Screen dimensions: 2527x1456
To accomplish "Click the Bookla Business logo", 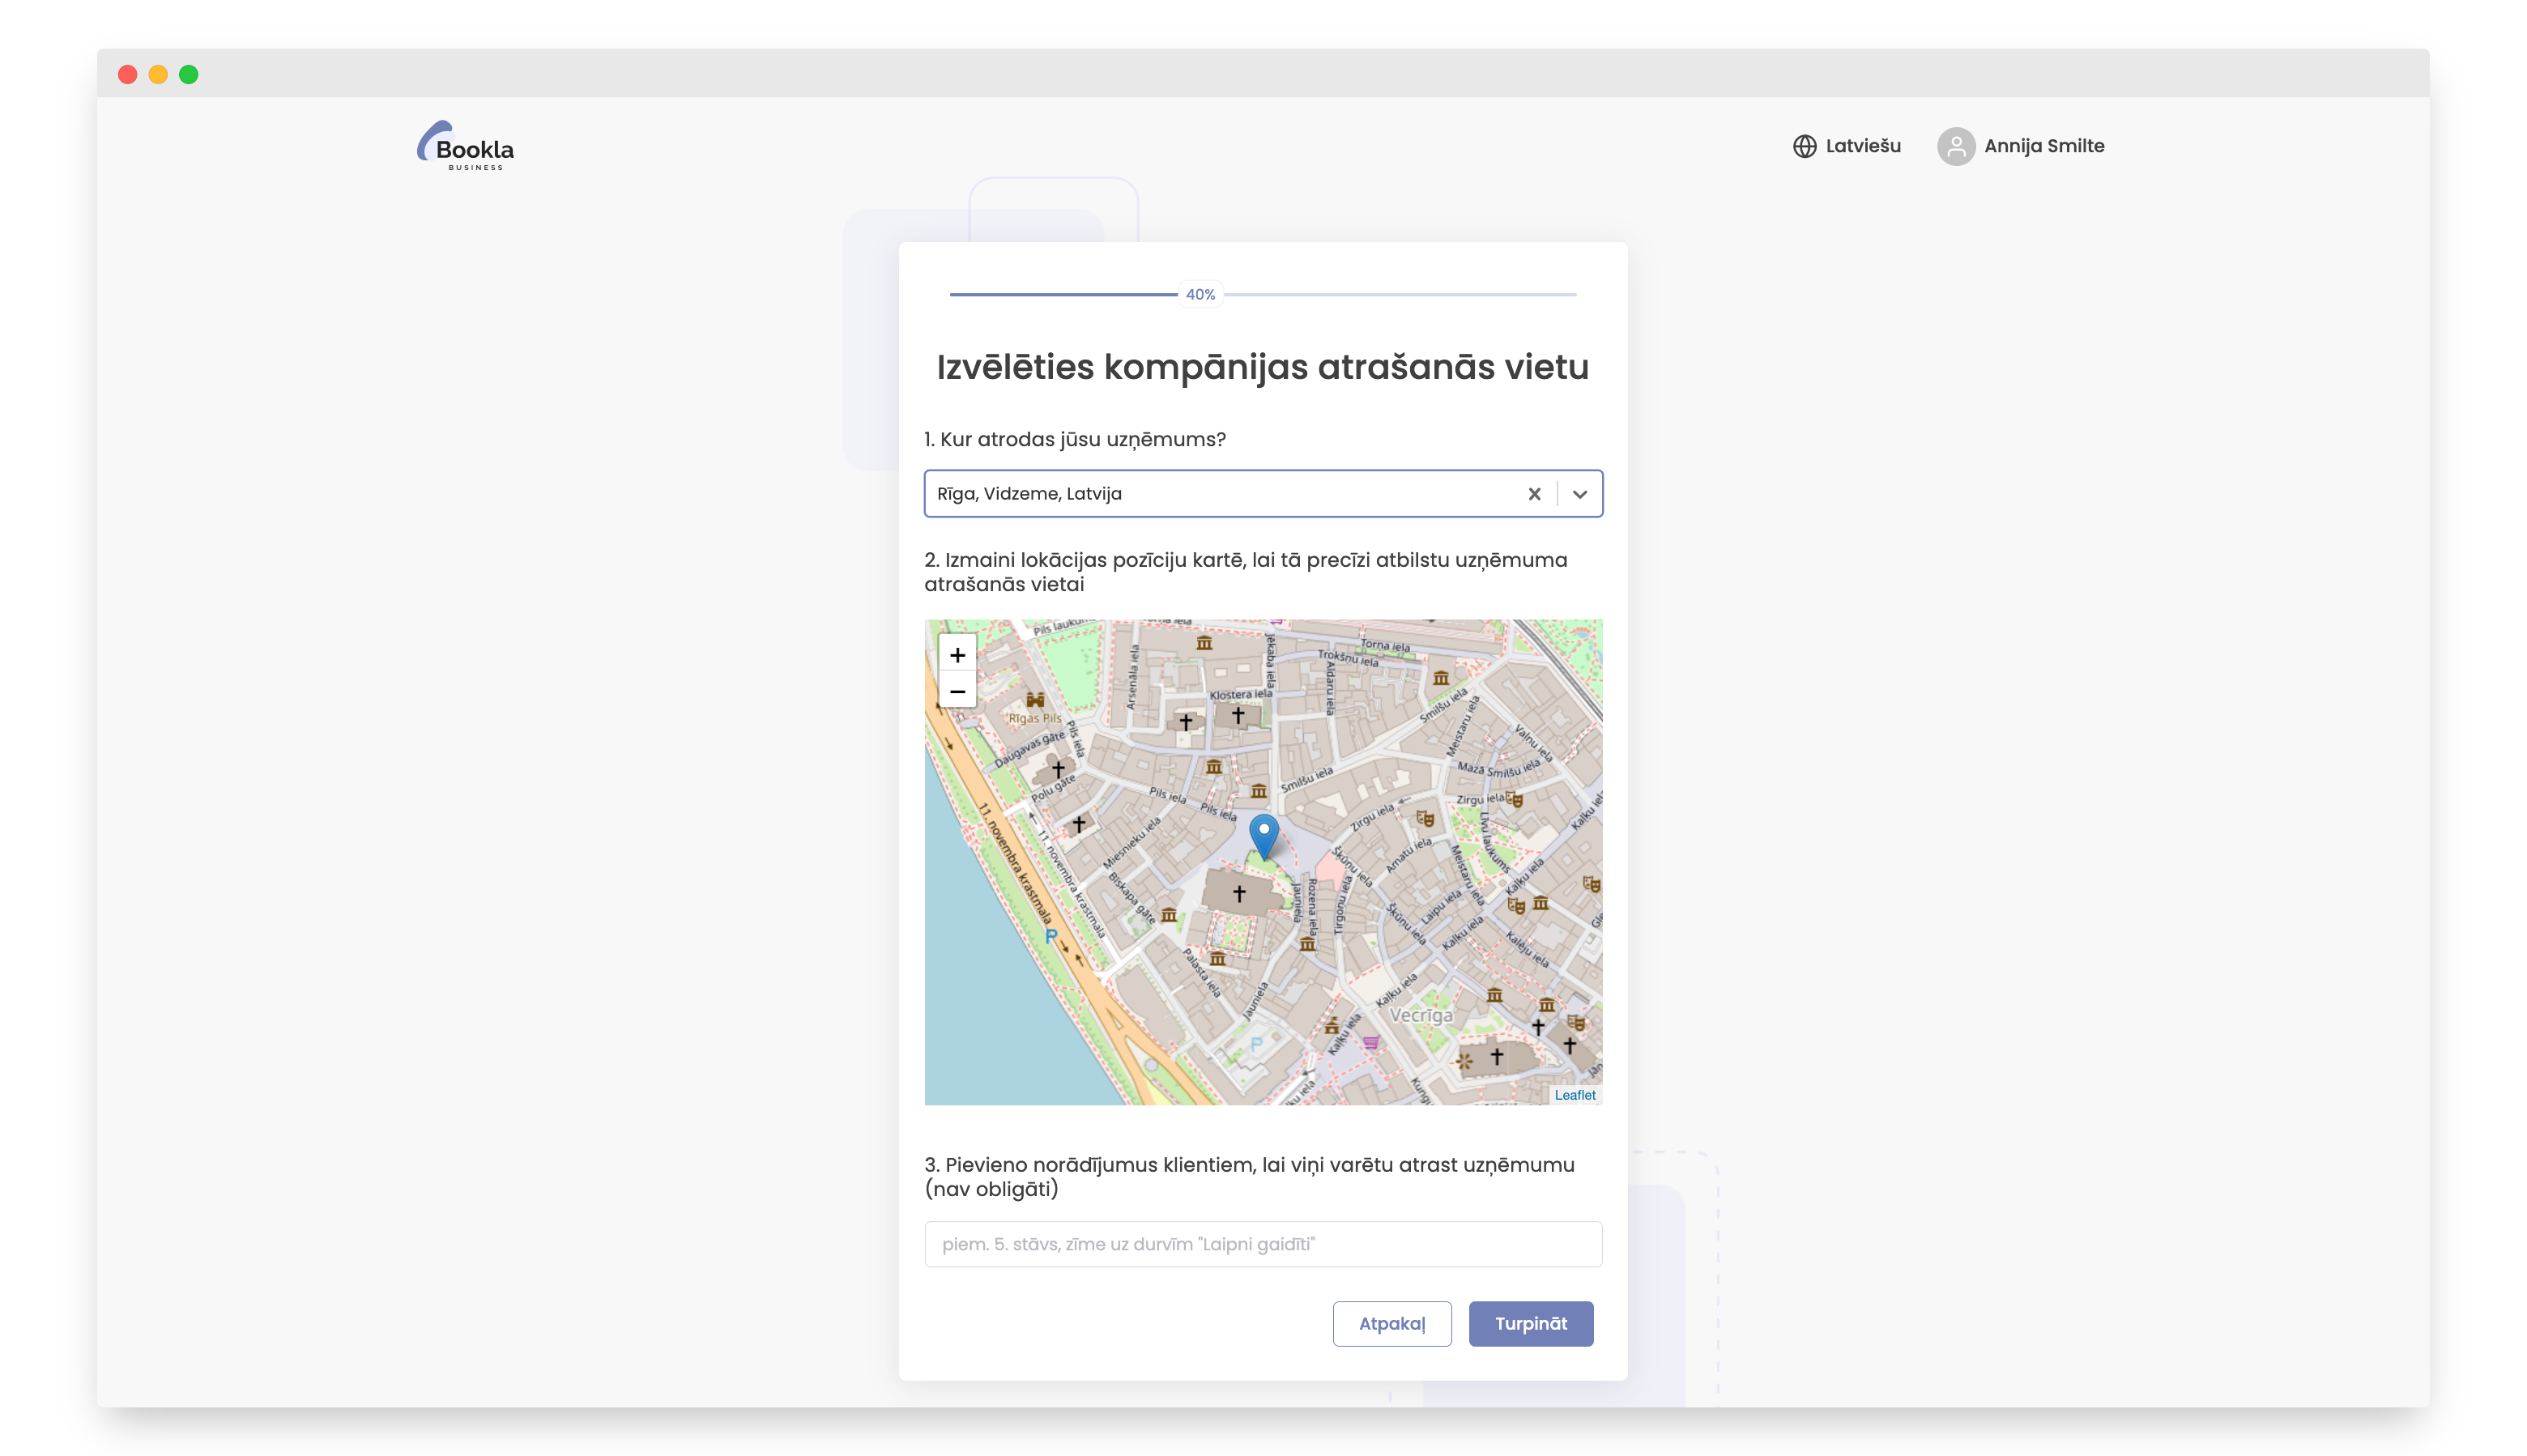I will (x=466, y=146).
